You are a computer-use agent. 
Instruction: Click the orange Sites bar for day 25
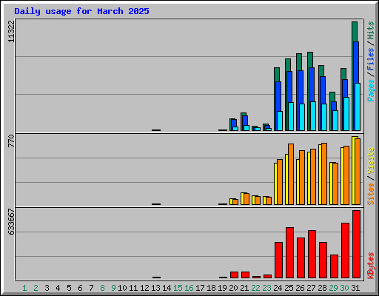point(291,174)
